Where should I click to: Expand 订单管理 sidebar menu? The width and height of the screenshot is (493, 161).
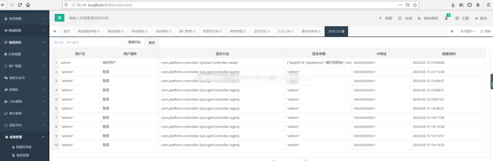click(25, 54)
